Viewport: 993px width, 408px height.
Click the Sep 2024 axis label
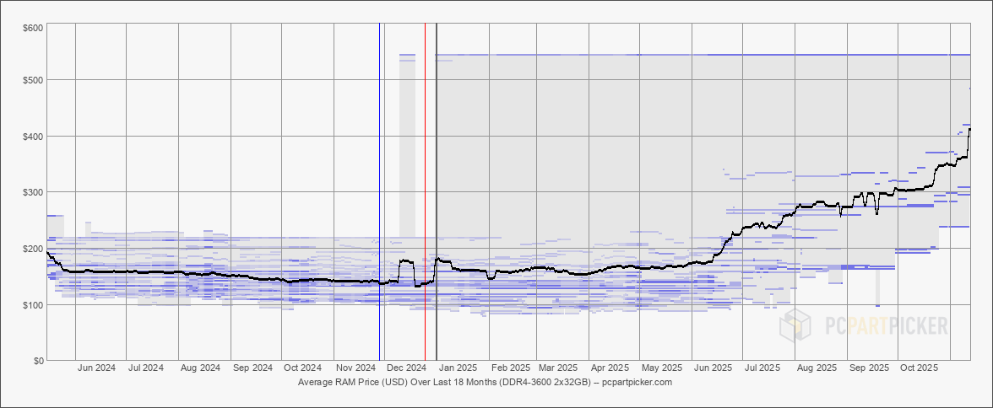pyautogui.click(x=252, y=368)
